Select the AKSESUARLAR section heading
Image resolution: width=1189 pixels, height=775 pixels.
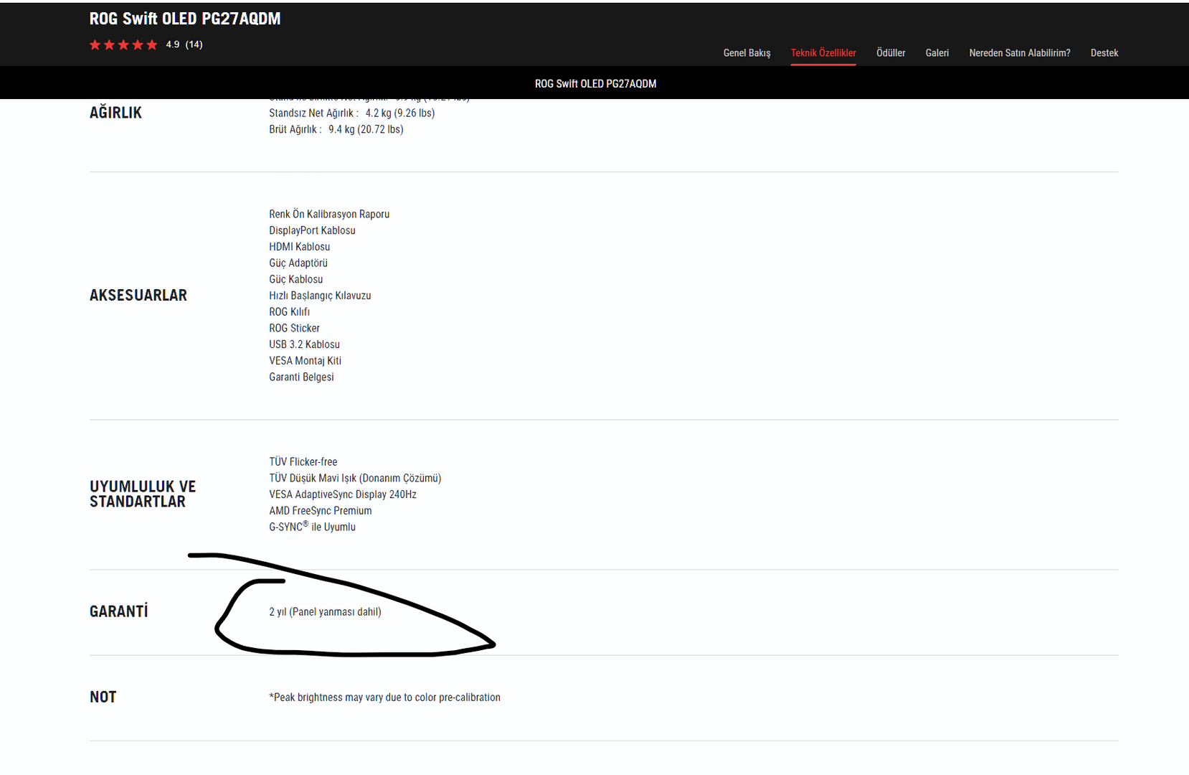tap(138, 296)
